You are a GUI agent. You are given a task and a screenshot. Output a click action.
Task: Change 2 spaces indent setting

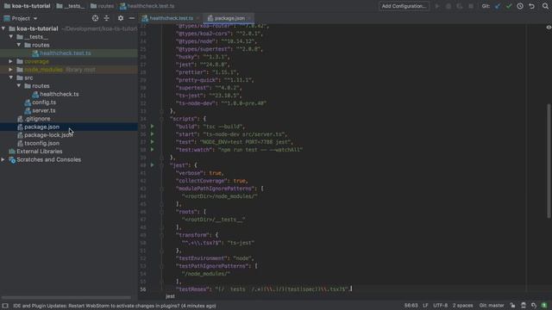(x=462, y=306)
